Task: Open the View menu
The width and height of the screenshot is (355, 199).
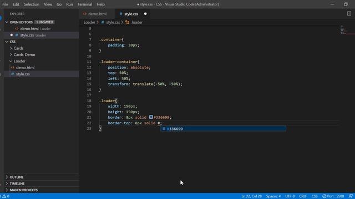Action: (x=48, y=4)
